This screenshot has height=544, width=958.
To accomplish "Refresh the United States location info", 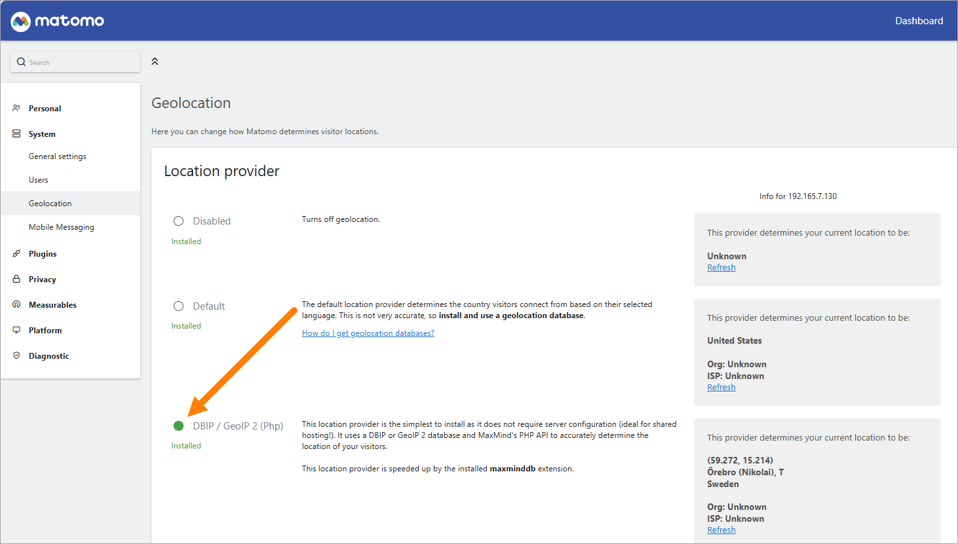I will 721,388.
